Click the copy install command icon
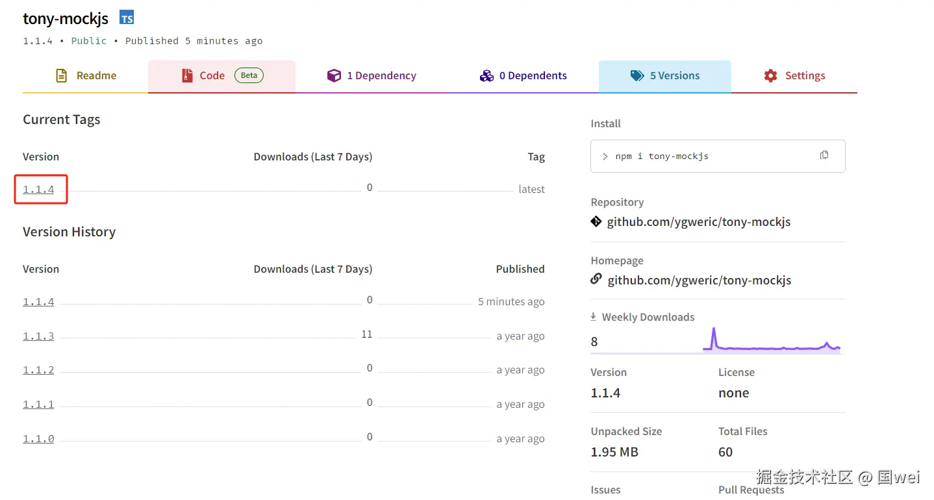Viewport: 934px width, 500px height. (x=824, y=155)
